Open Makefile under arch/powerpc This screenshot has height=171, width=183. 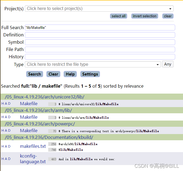29,131
